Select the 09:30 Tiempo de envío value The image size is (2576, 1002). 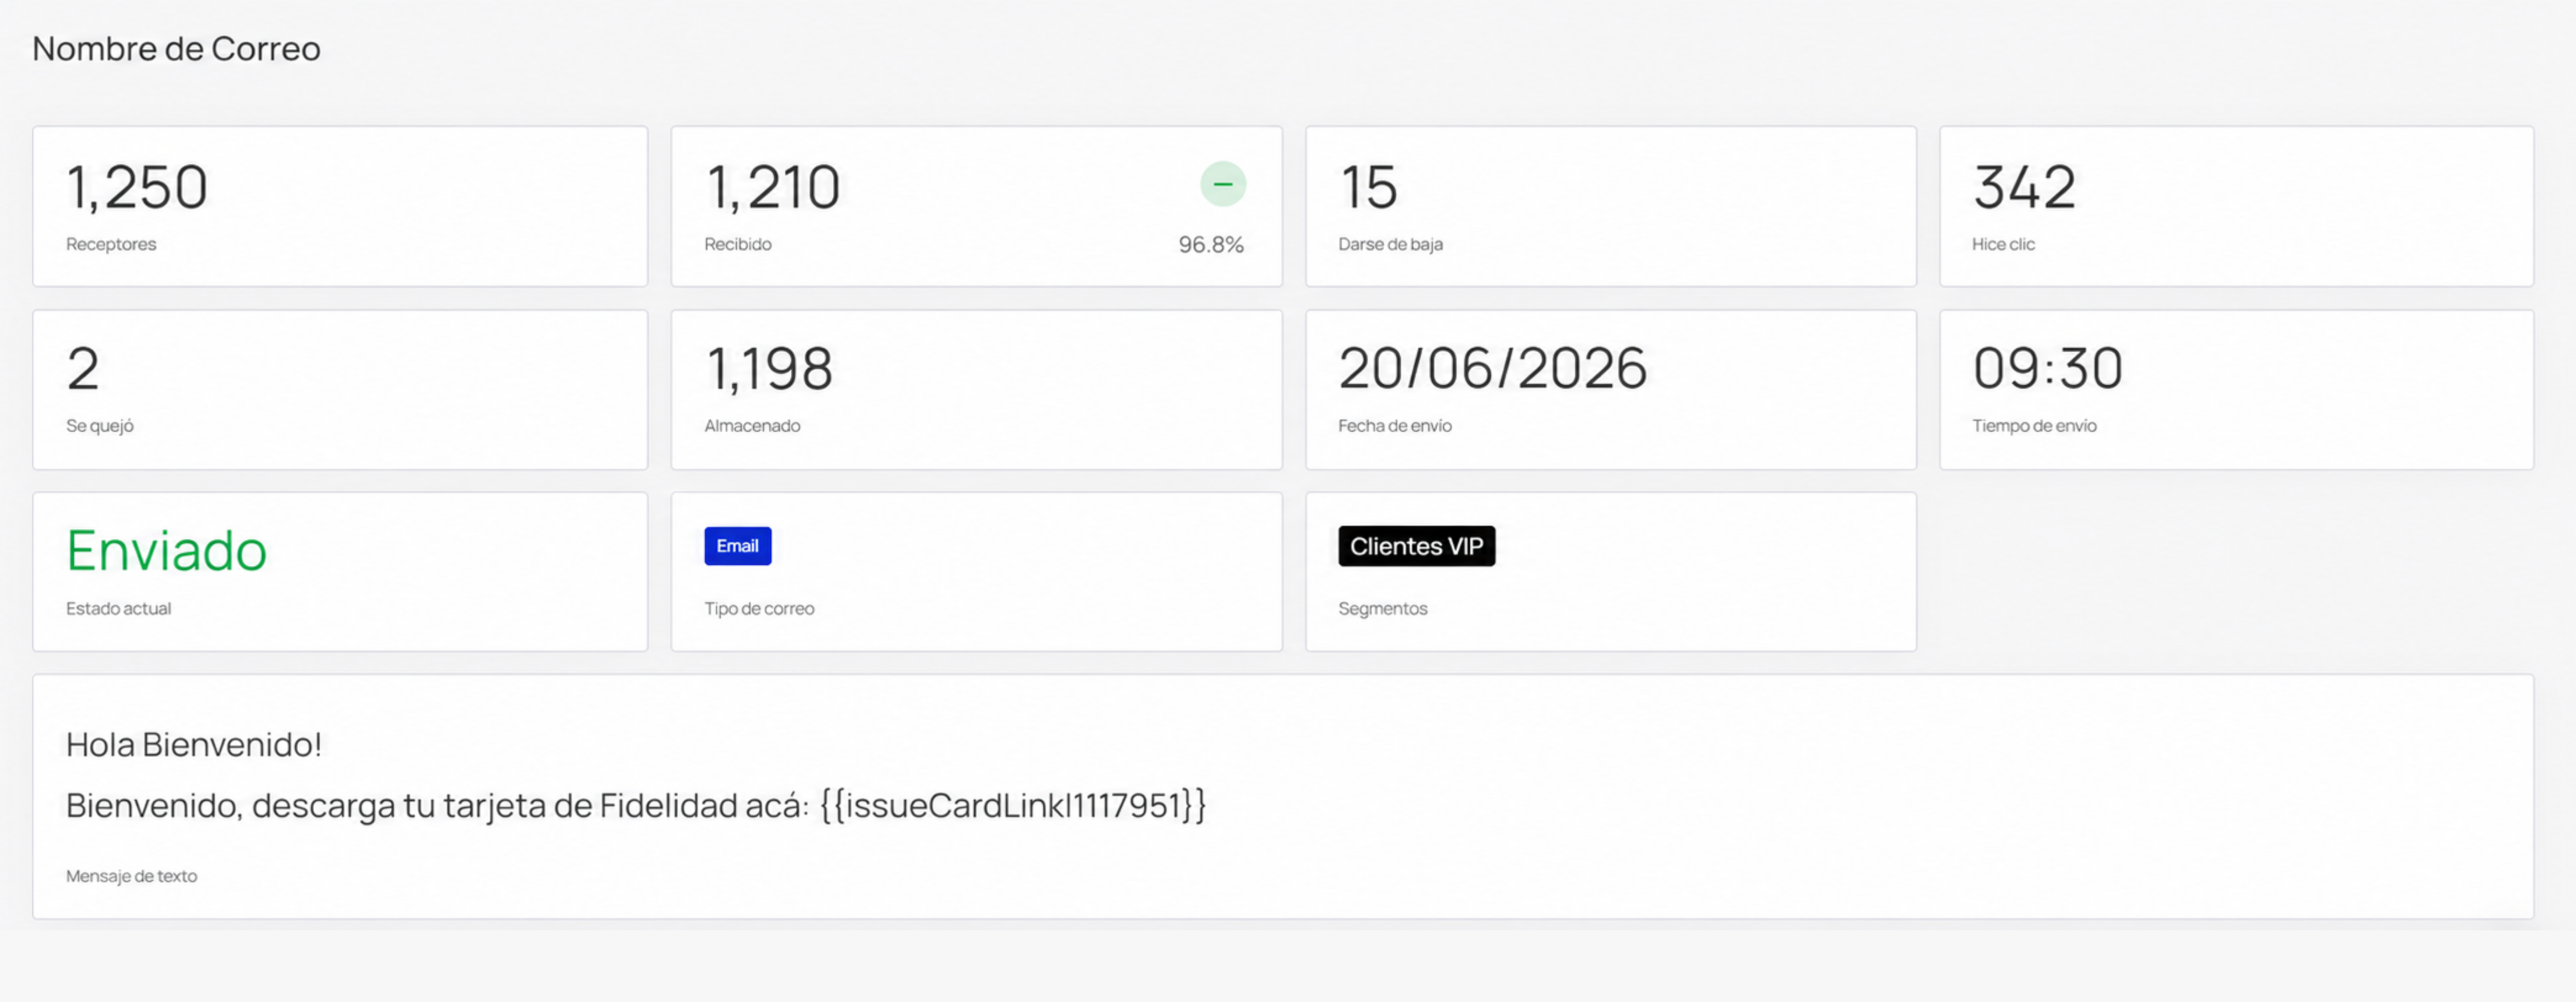pos(2047,368)
